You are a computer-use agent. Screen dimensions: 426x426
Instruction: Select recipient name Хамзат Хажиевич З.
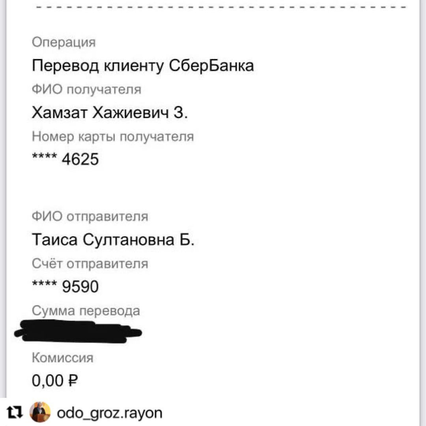[110, 113]
